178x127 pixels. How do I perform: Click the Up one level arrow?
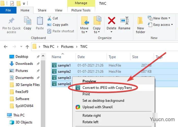click(x=27, y=47)
